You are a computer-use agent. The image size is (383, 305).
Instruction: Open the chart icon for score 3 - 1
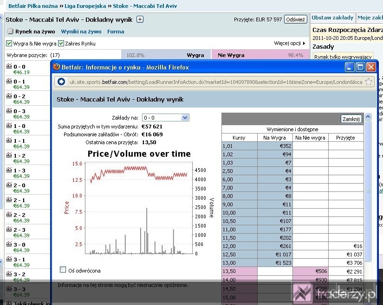coord(9,259)
